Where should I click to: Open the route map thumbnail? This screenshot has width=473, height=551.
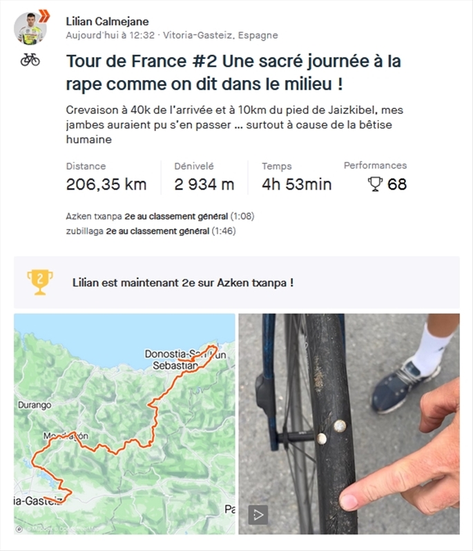[124, 424]
